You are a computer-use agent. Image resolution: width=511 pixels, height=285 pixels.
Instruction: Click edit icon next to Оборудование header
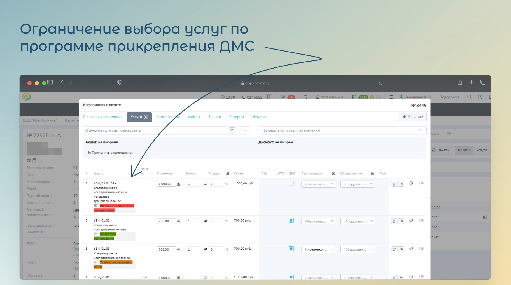click(373, 173)
